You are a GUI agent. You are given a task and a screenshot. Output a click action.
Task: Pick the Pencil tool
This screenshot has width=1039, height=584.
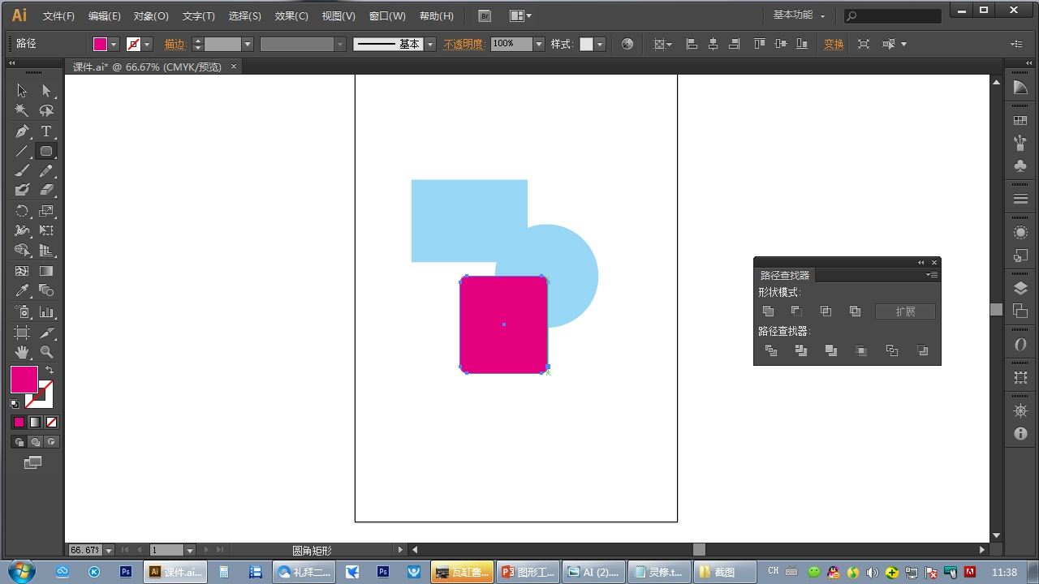coord(46,171)
